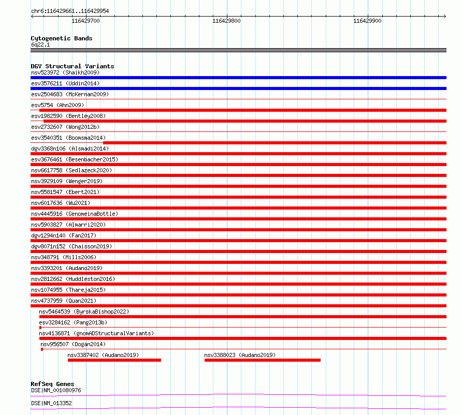Image resolution: width=461 pixels, height=415 pixels.
Task: Click the nsv523972 (Shaikh2009) variant label
Action: [x=65, y=72]
